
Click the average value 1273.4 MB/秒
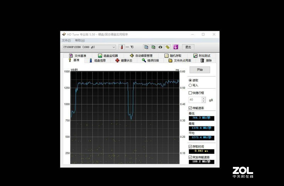click(x=201, y=138)
